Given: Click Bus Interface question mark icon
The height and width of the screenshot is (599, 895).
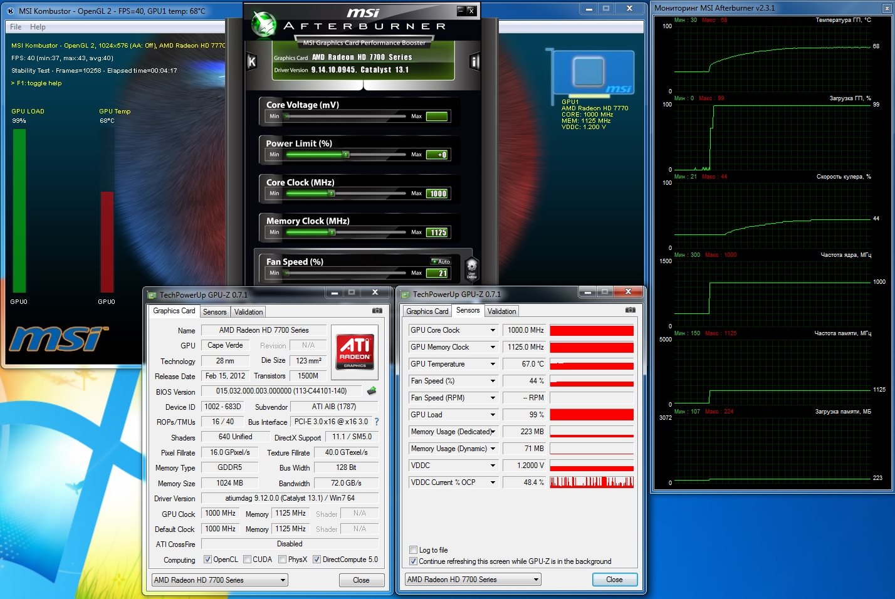Looking at the screenshot, I should coord(377,422).
